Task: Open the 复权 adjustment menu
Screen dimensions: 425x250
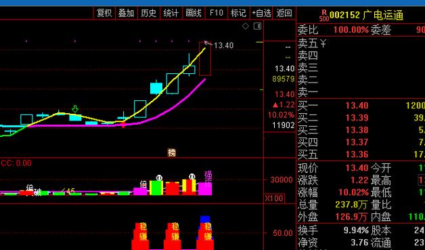Action: [104, 13]
